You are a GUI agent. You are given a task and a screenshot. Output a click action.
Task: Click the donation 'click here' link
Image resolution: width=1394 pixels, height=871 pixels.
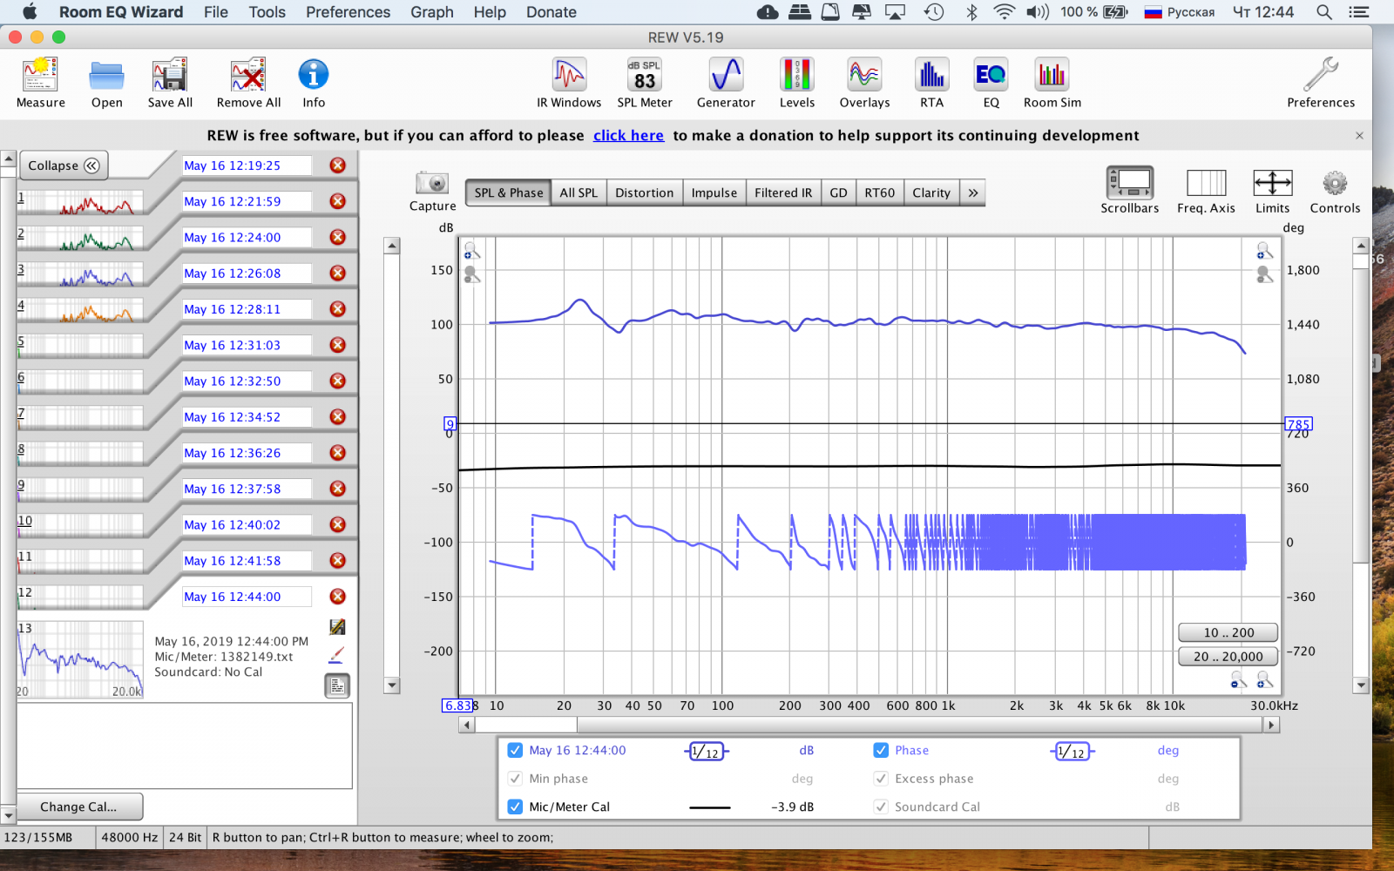628,135
